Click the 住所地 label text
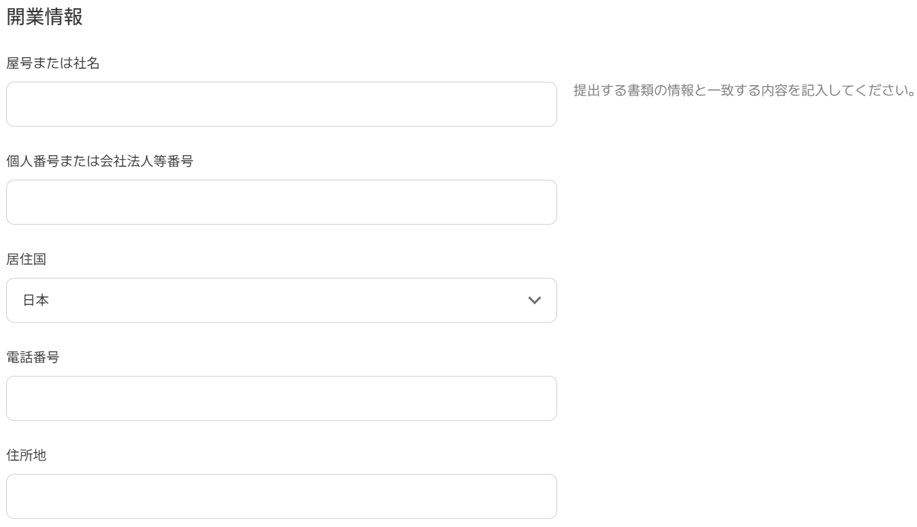The height and width of the screenshot is (527, 917). 26,456
